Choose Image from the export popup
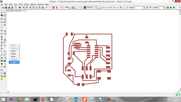 14,62
